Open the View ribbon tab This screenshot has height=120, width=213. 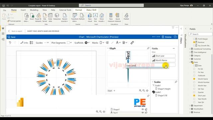pos(45,10)
